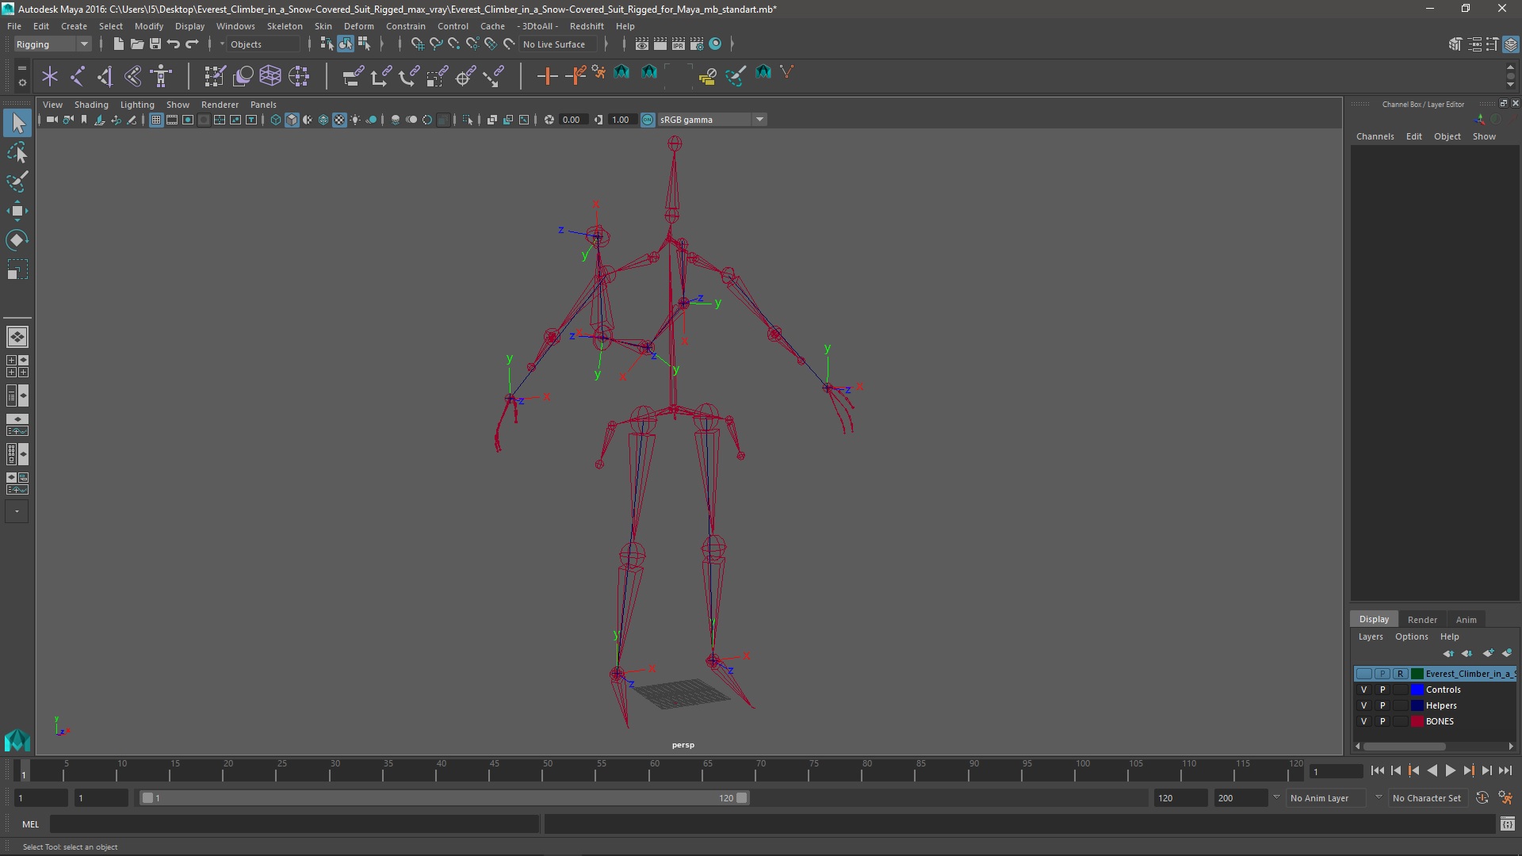Screen dimensions: 1522x856
Task: Switch to the Display tab in Layer Editor
Action: [x=1374, y=619]
